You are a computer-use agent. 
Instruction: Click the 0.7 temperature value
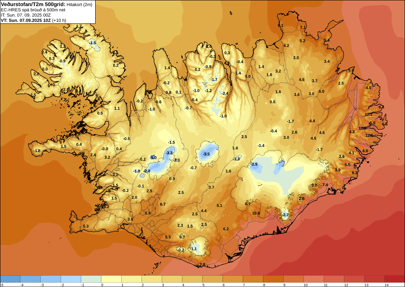pyautogui.click(x=182, y=237)
